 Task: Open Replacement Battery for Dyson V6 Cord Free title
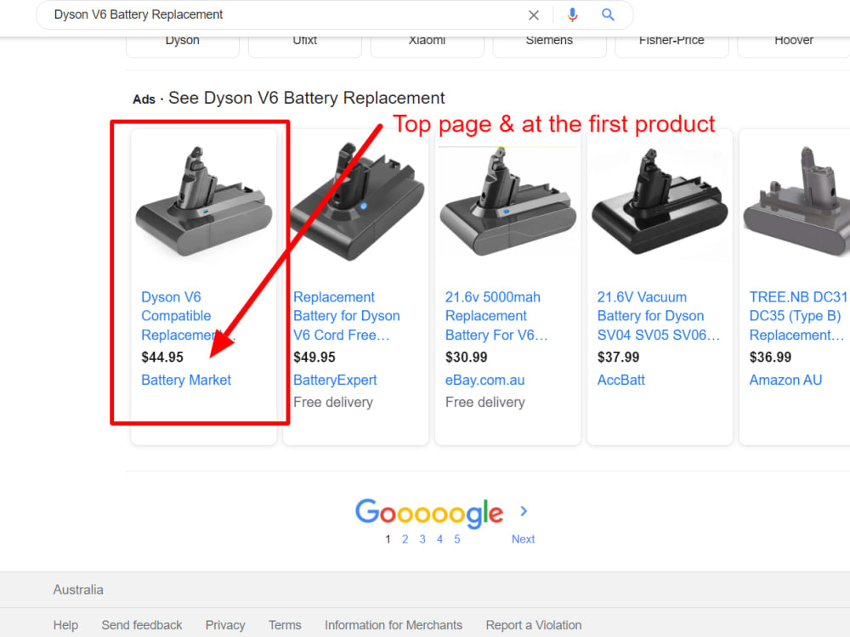coord(347,316)
